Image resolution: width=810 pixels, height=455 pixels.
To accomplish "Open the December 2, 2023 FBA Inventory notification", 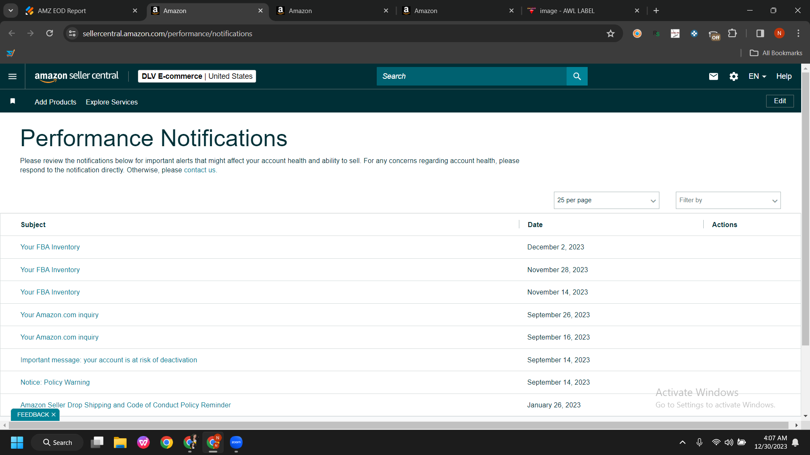I will coord(50,247).
